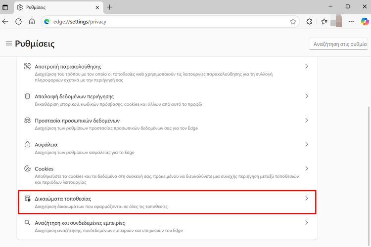Open Ασφάλεια settings
The height and width of the screenshot is (247, 371).
(x=167, y=148)
